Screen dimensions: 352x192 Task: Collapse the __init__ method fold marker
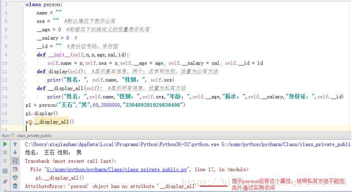23,55
